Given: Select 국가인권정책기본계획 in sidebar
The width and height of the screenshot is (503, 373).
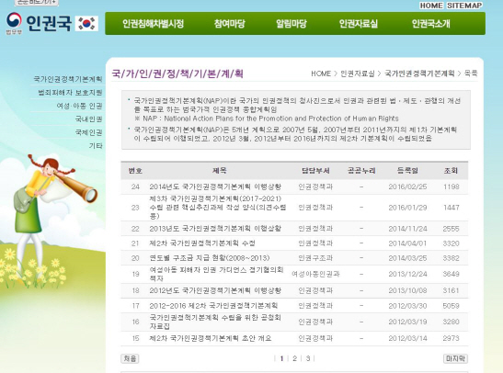Looking at the screenshot, I should pos(68,79).
